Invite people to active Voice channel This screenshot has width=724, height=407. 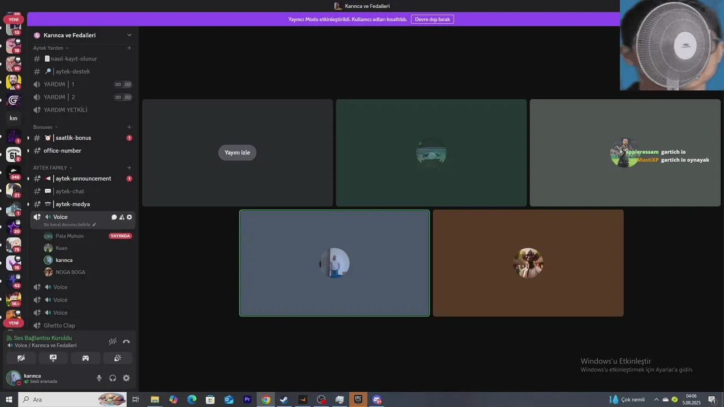tap(122, 217)
